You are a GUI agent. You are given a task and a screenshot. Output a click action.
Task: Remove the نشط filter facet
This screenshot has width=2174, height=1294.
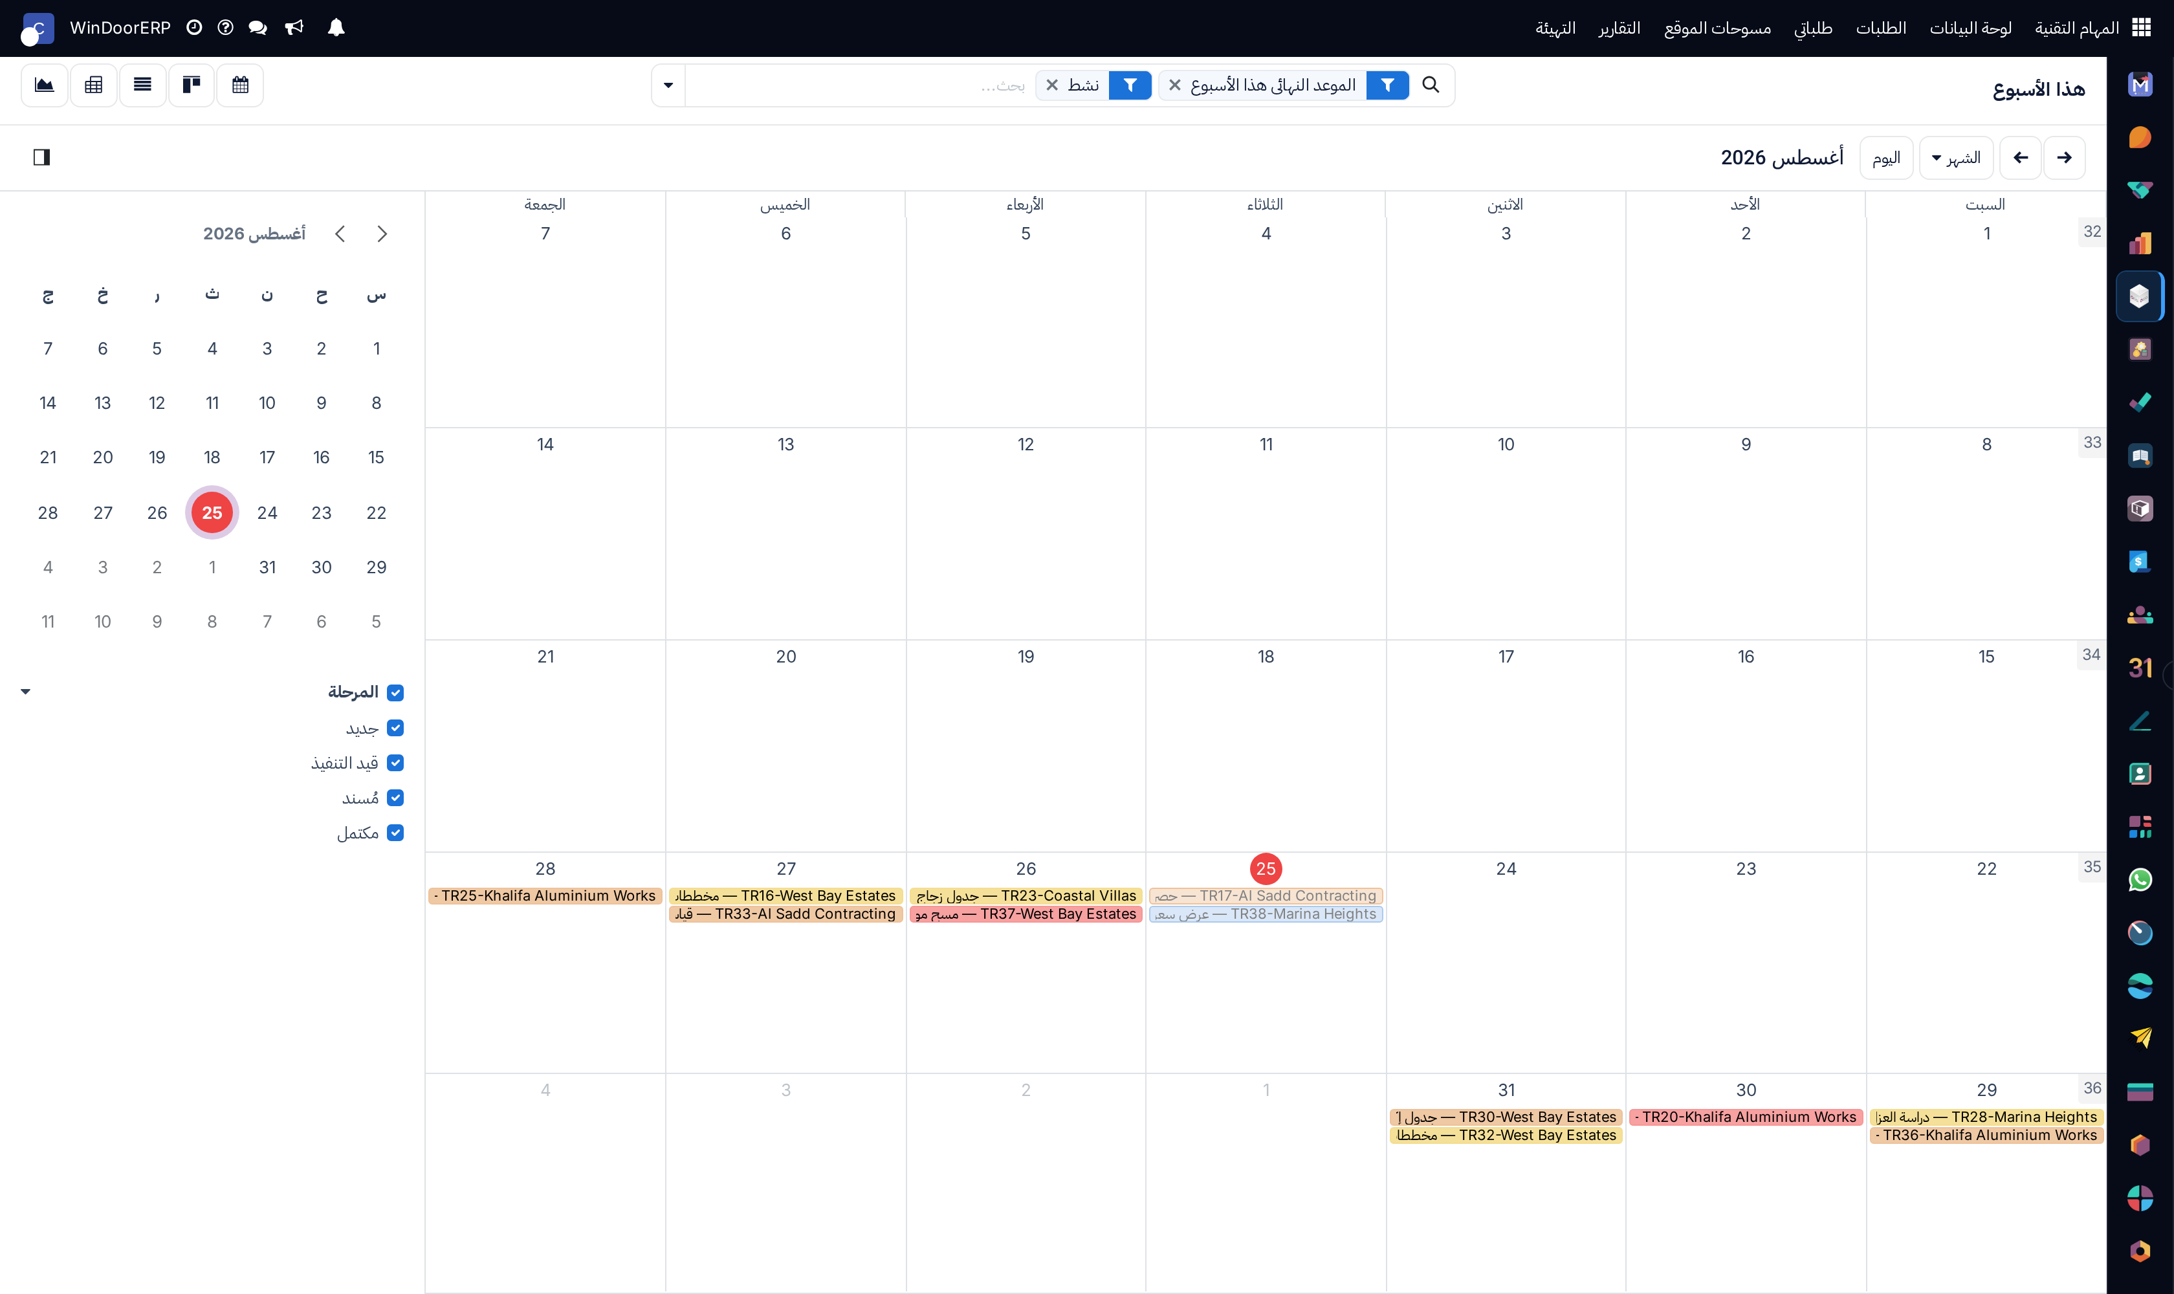click(1051, 85)
